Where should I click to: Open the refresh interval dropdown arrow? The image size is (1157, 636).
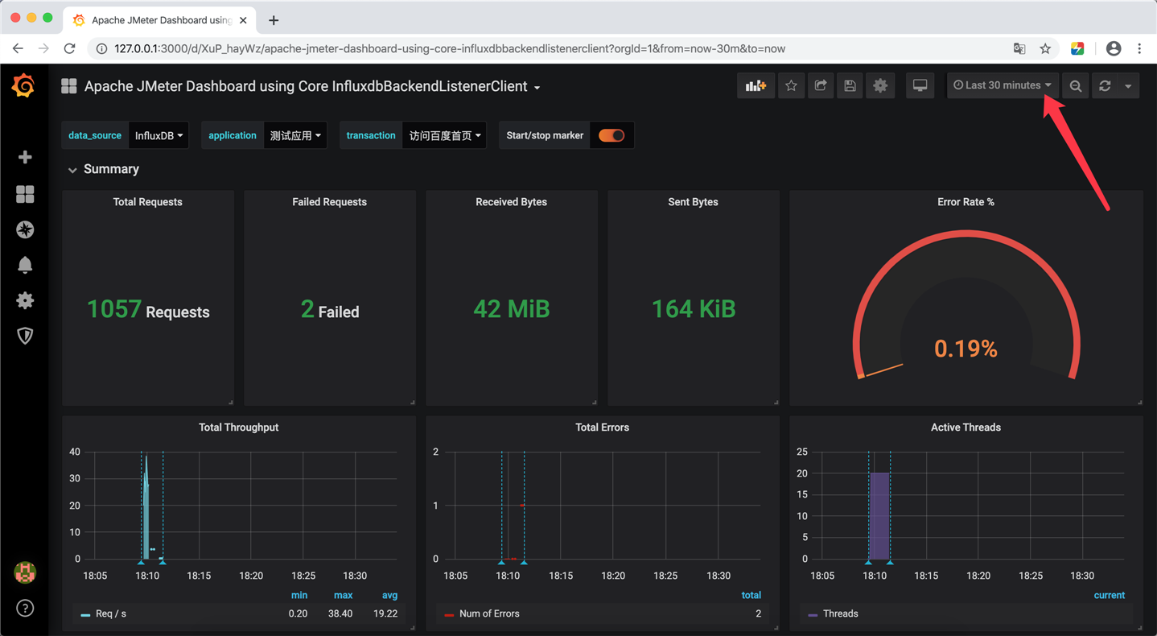coord(1128,85)
